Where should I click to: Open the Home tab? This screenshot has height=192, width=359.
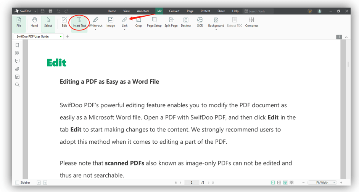point(112,11)
